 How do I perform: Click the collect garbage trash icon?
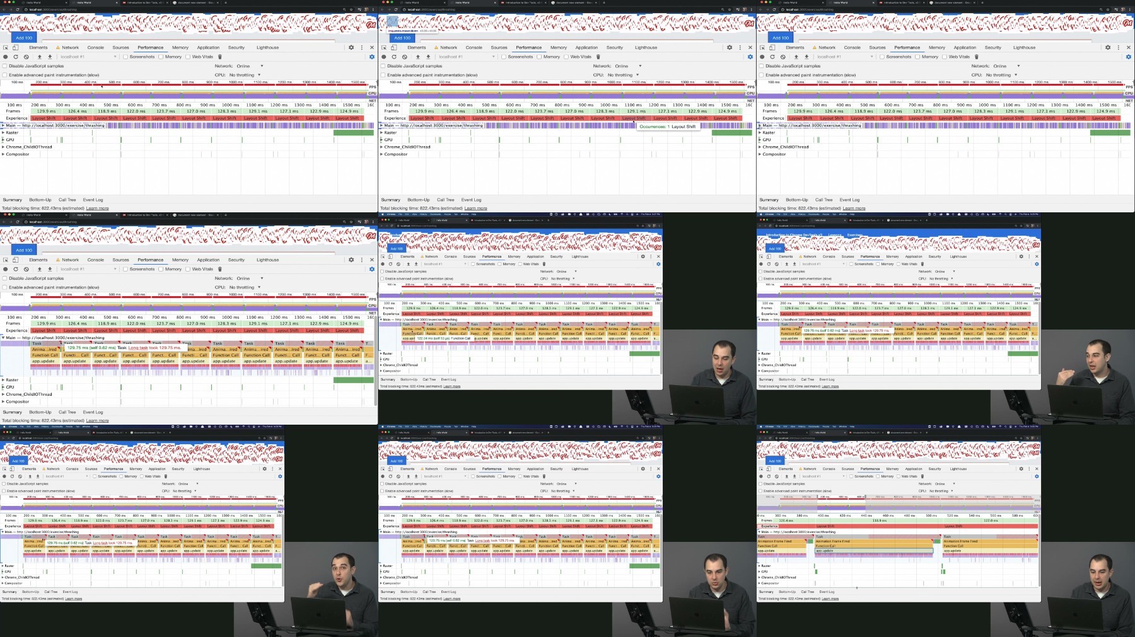click(220, 57)
